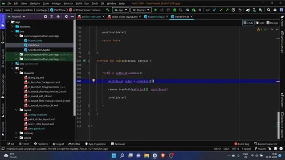Viewport: 285px width, 160px height.
Task: Open the Terminal tool window
Action: (118, 144)
